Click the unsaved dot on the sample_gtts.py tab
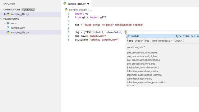This screenshot has height=112, width=199. pyautogui.click(x=88, y=4)
